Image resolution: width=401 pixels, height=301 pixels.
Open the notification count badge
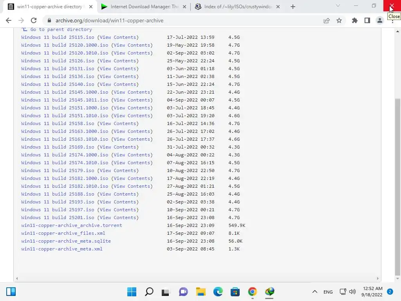point(390,292)
